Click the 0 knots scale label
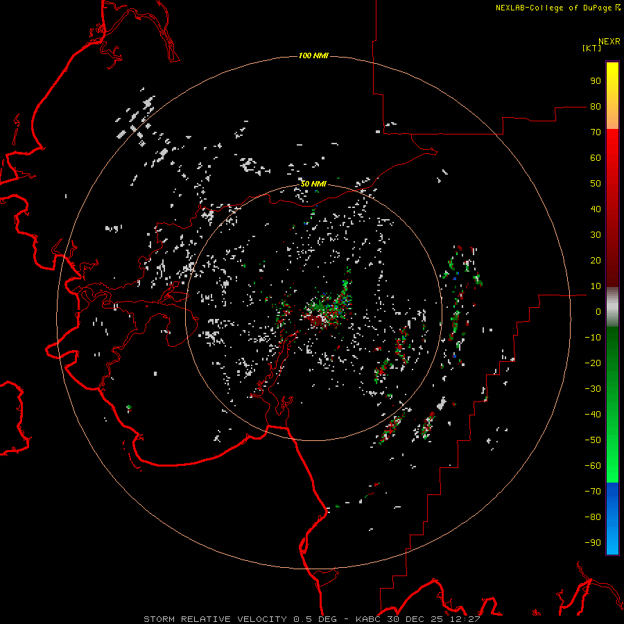 pos(598,312)
